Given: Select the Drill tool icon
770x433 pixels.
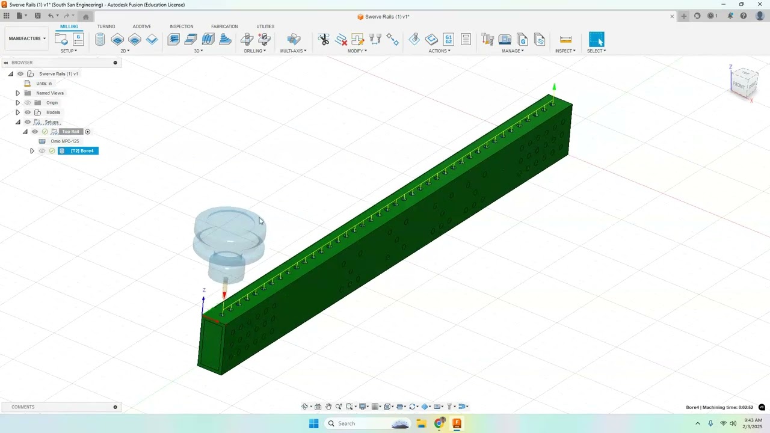Looking at the screenshot, I should [247, 40].
